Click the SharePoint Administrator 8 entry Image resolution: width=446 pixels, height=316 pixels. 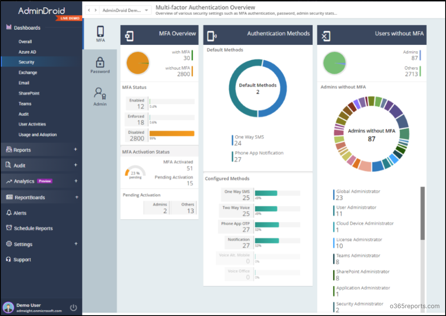(x=361, y=275)
